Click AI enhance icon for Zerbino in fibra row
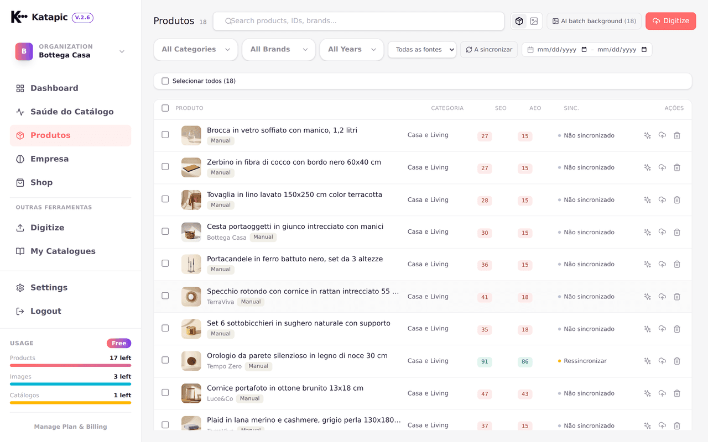This screenshot has height=442, width=708. tap(647, 167)
